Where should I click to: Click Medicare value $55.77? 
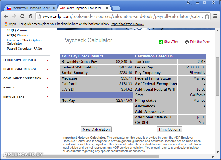point(126,78)
